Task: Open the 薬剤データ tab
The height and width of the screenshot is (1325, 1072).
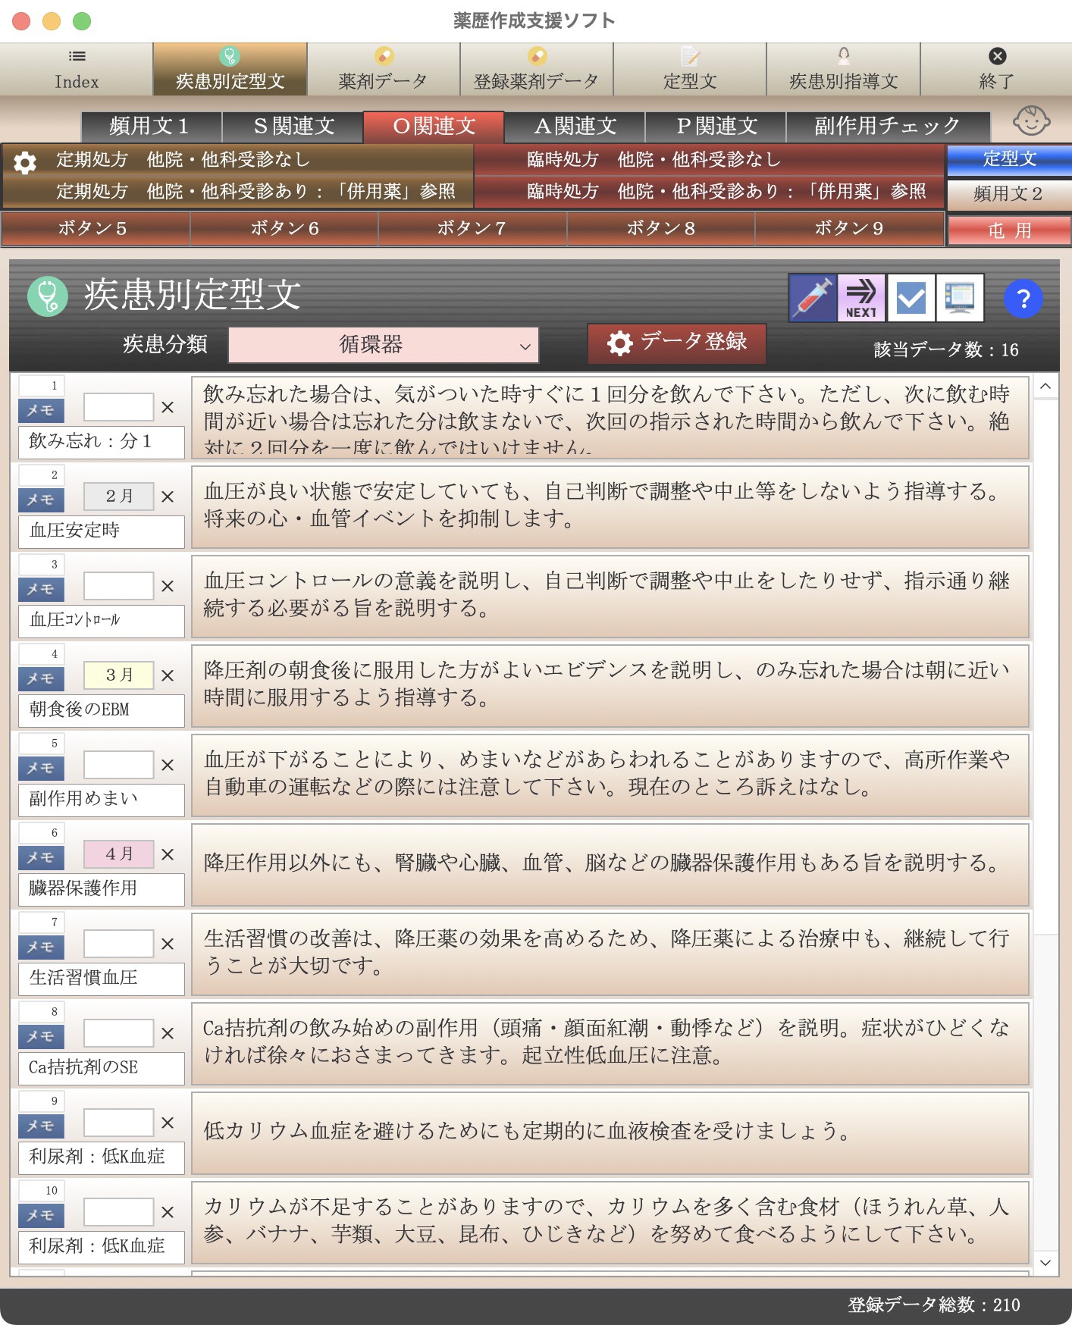Action: click(384, 70)
